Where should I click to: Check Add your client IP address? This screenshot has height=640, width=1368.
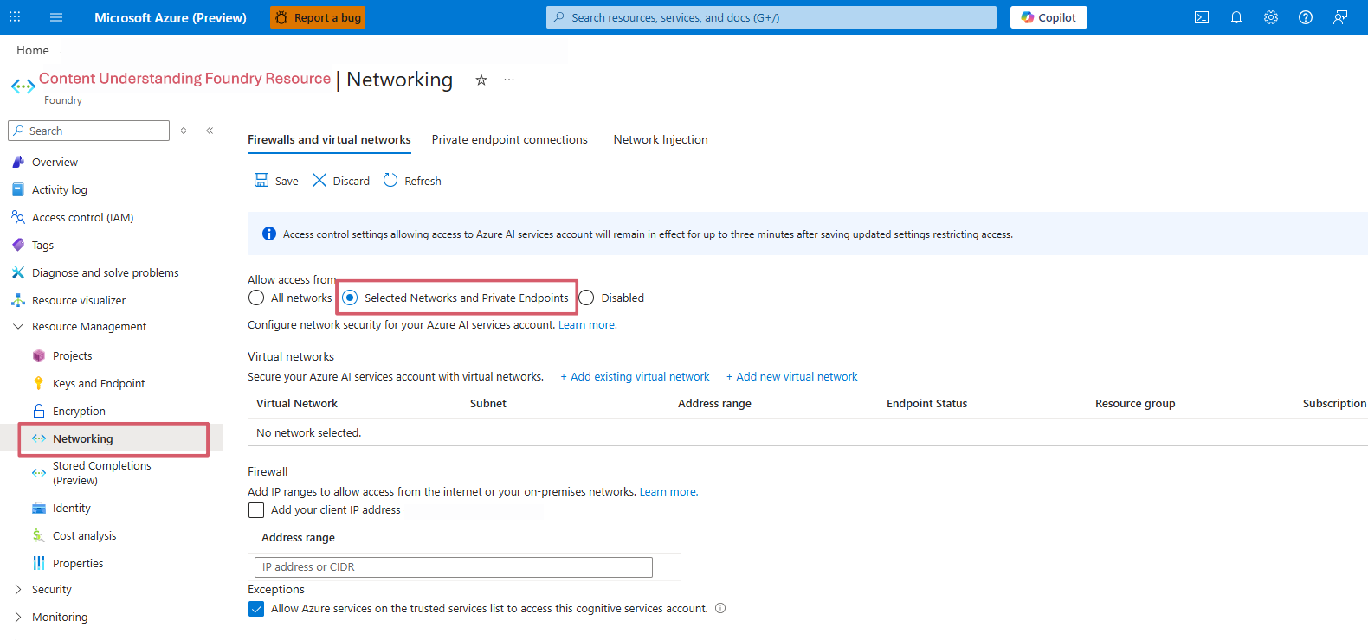click(256, 510)
